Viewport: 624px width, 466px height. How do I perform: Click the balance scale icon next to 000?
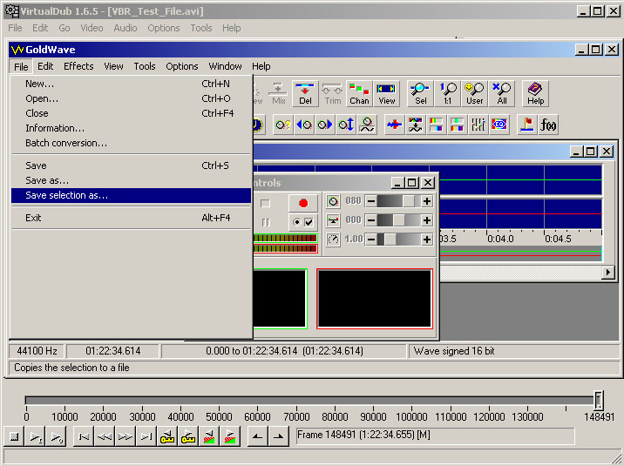(333, 219)
